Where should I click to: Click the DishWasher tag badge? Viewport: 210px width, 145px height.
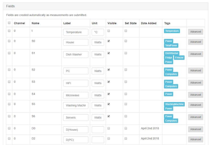[172, 53]
